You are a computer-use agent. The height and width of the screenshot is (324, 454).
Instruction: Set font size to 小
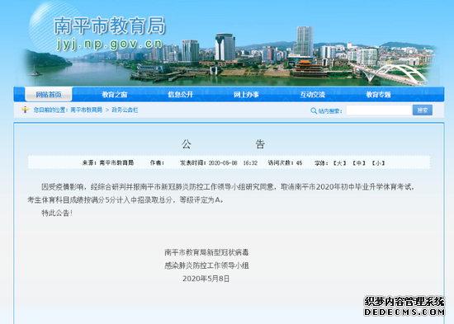(x=378, y=163)
